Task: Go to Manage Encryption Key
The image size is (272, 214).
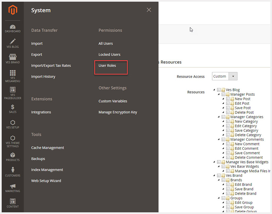Action: tap(118, 112)
